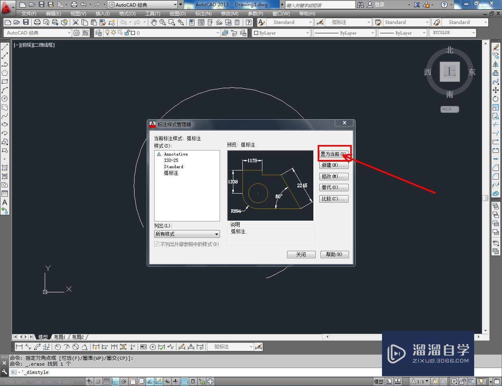Image resolution: width=502 pixels, height=386 pixels.
Task: Click the 新建(N)... button
Action: pos(334,165)
